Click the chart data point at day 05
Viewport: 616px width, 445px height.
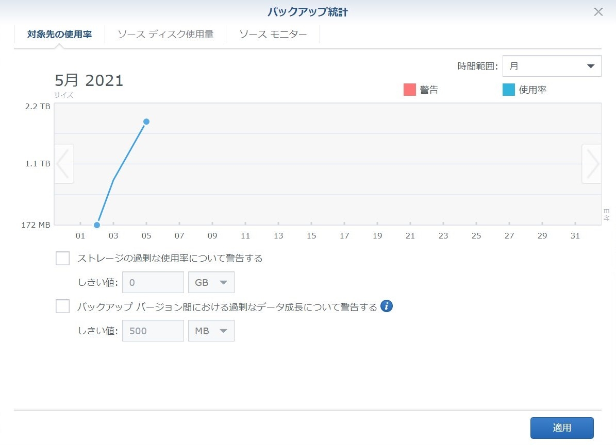click(146, 122)
